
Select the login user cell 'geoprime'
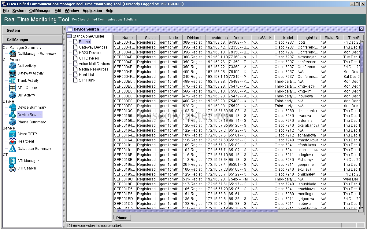(309, 165)
